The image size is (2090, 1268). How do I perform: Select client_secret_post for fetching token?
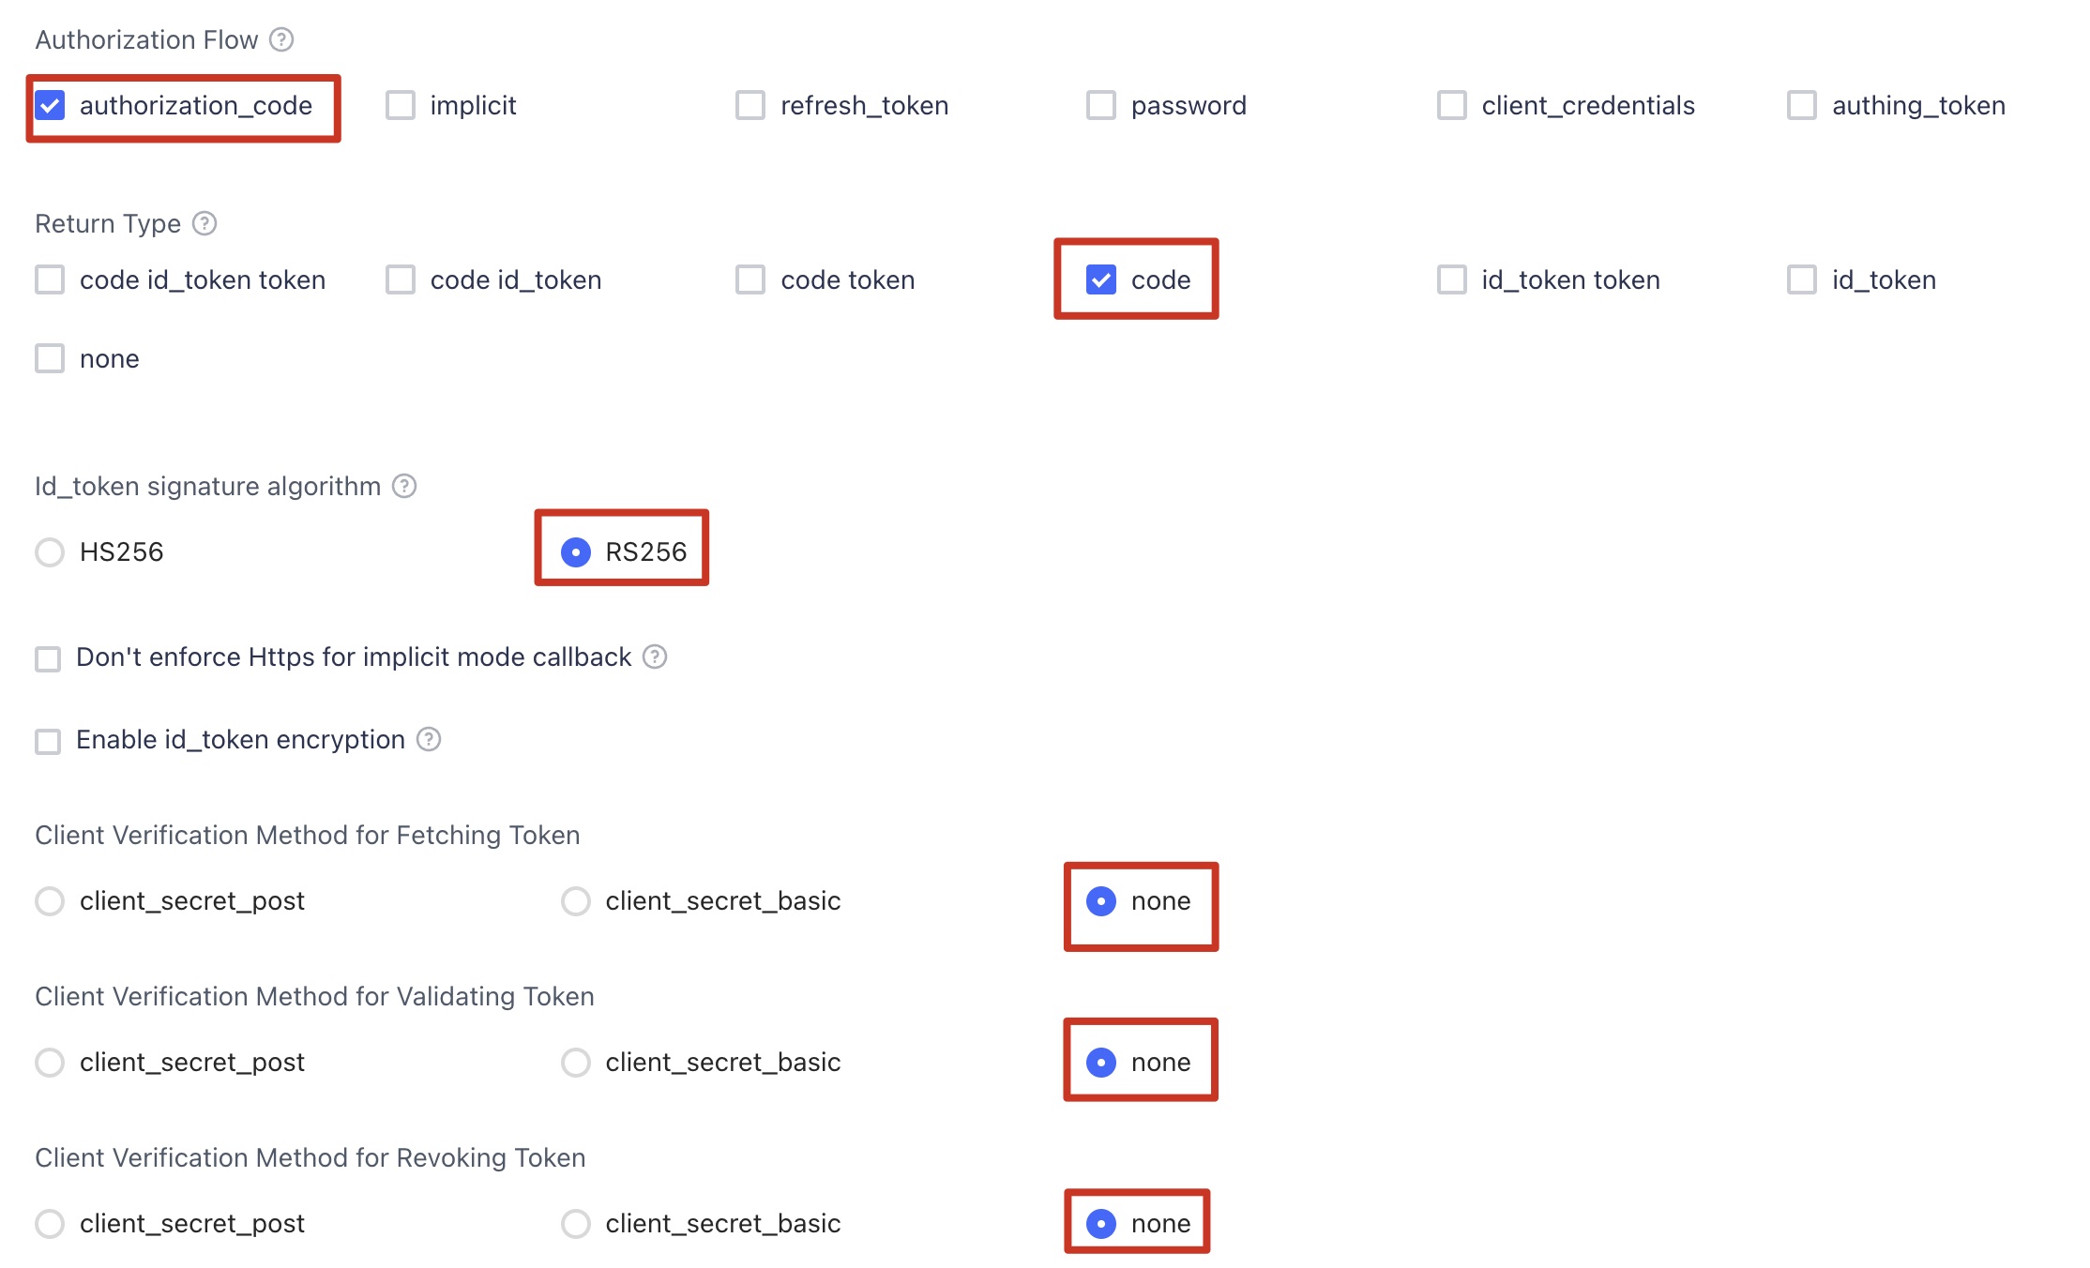[x=49, y=900]
